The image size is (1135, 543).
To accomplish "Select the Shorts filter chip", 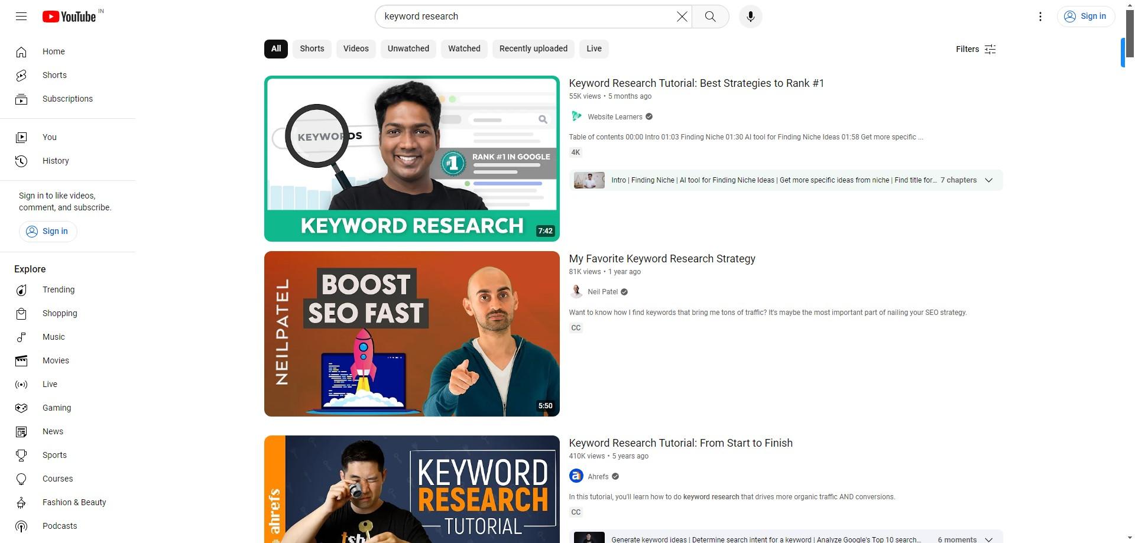I will tap(312, 48).
